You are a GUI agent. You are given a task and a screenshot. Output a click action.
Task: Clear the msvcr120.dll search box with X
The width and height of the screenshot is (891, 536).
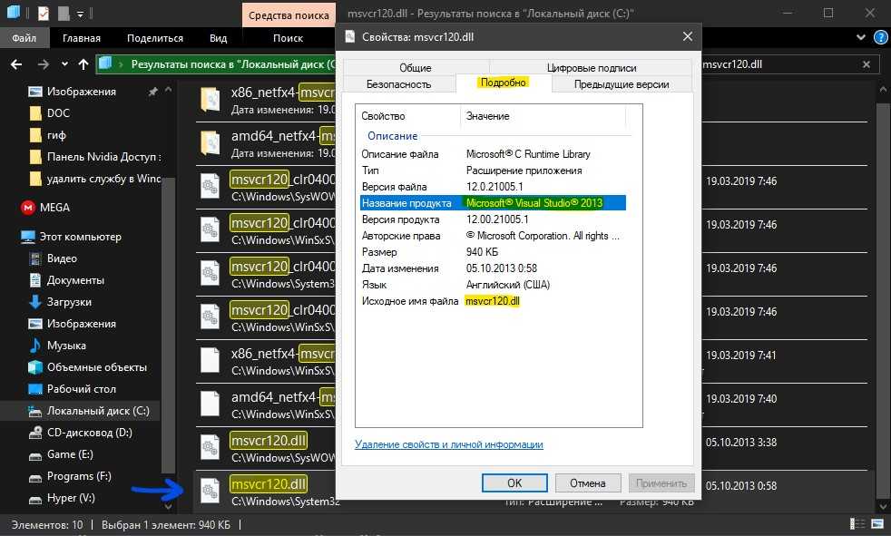tap(867, 64)
